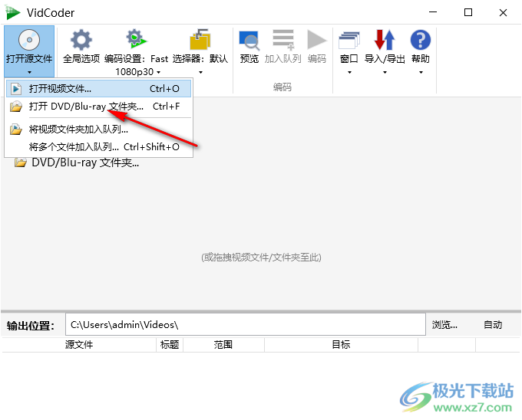Click video file icon beside 打开视频文件

coord(15,89)
